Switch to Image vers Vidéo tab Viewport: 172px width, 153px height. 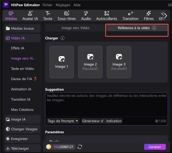75,28
